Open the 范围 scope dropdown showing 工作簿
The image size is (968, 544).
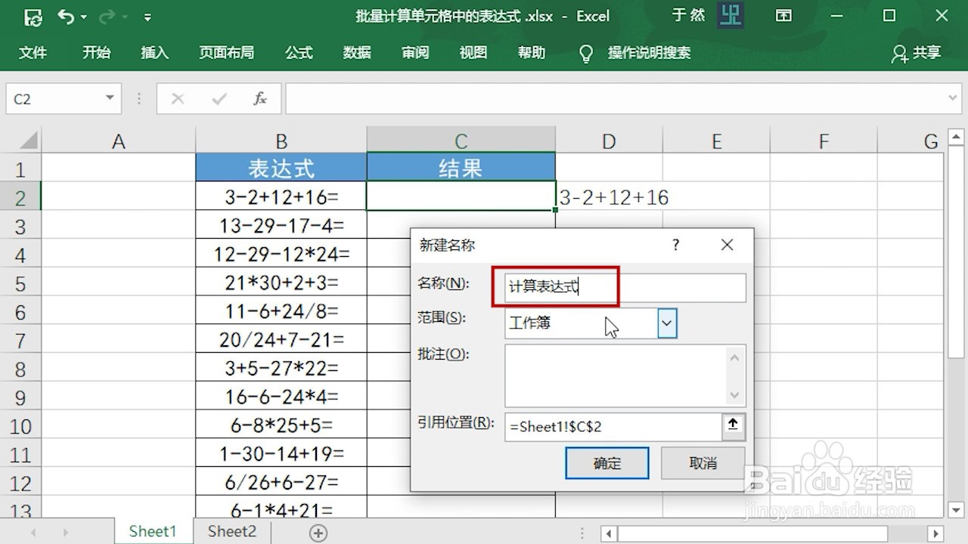click(666, 323)
